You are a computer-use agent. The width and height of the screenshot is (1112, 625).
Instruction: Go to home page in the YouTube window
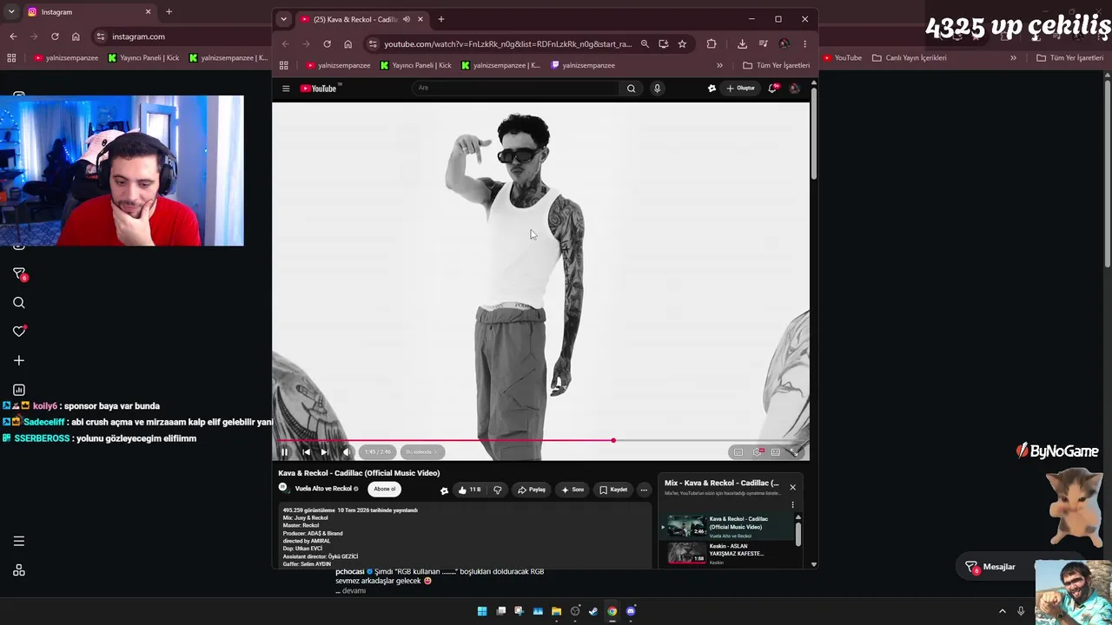pos(347,43)
